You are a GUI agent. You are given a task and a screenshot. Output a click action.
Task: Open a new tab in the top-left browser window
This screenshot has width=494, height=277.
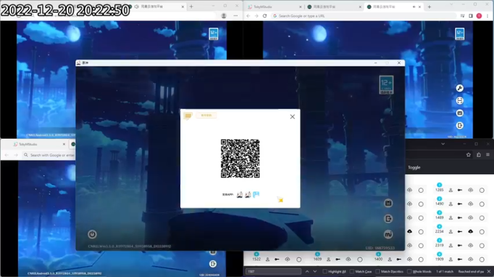[191, 6]
